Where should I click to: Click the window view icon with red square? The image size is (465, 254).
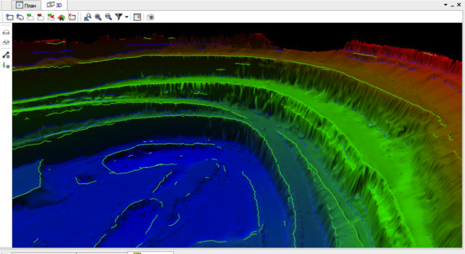tap(137, 17)
